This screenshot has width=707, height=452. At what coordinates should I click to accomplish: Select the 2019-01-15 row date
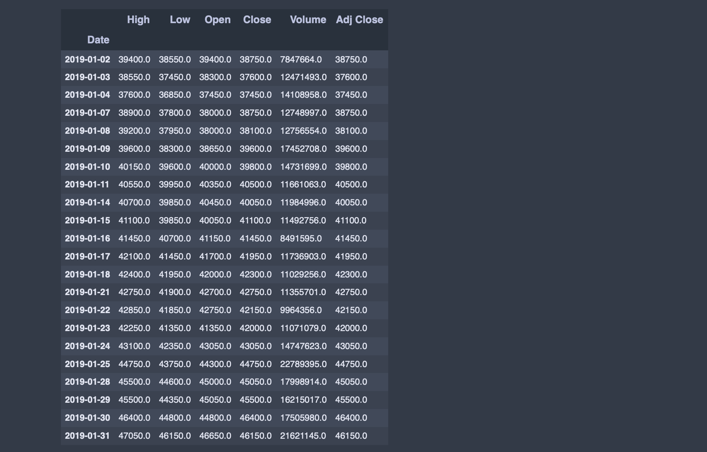tap(87, 220)
